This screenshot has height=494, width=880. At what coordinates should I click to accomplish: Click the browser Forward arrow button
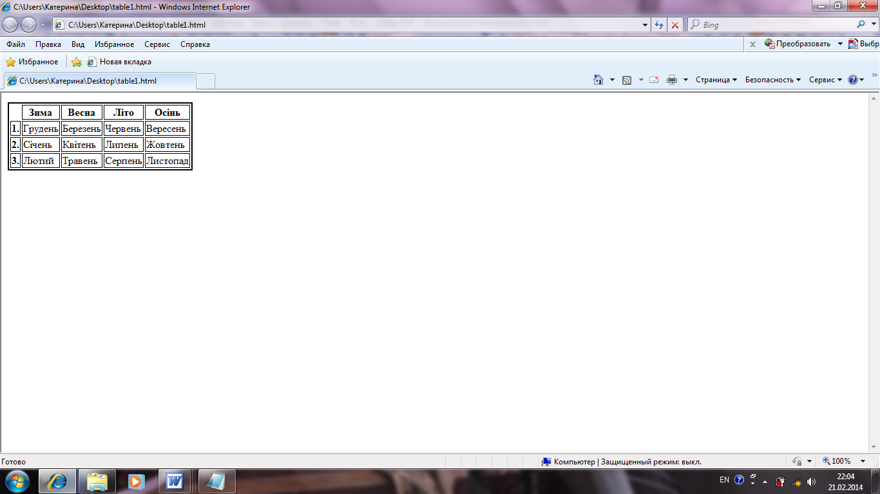(29, 24)
